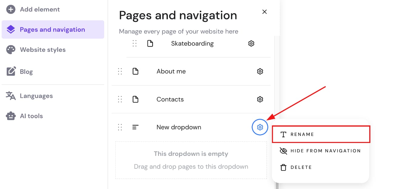Viewport: 394px width, 189px height.
Task: Open settings gear for About me page
Action: pos(260,71)
